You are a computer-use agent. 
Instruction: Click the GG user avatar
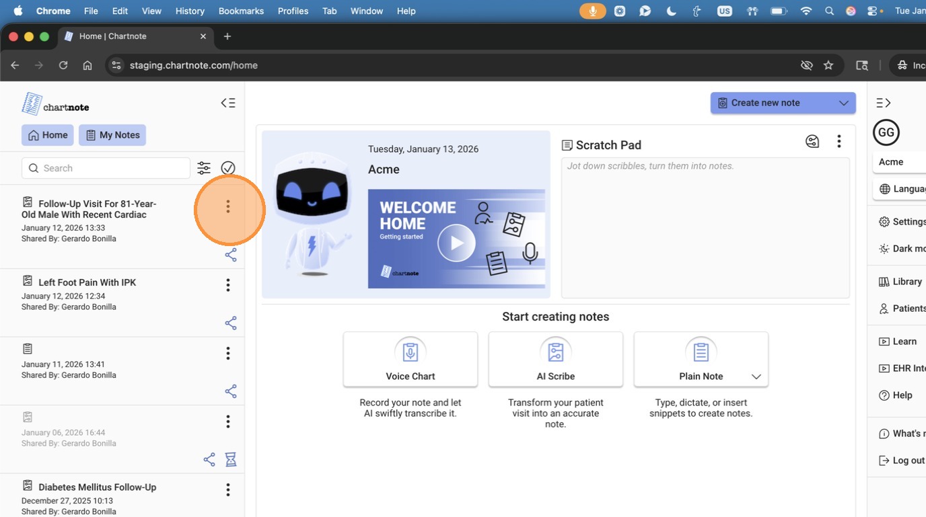click(x=886, y=132)
